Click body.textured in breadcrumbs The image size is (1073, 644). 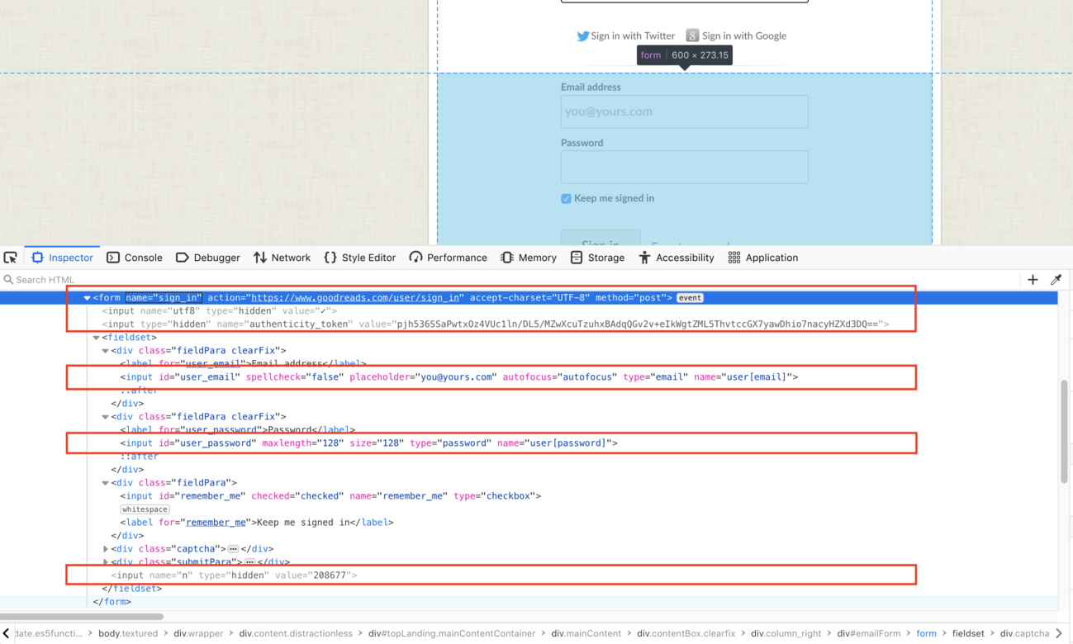pos(127,633)
